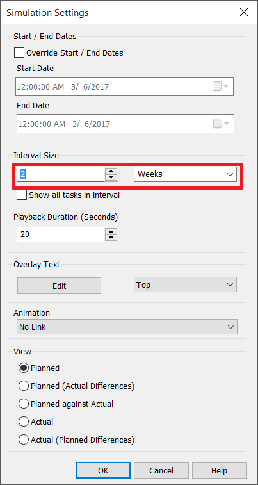Viewport: 258px width, 485px height.
Task: Open the End Date calendar picker icon
Action: click(222, 124)
